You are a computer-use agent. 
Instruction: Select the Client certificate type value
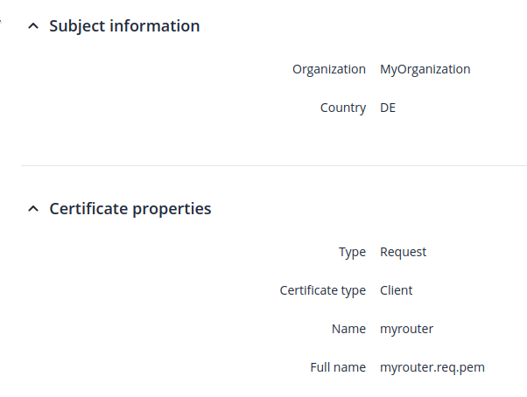[396, 290]
